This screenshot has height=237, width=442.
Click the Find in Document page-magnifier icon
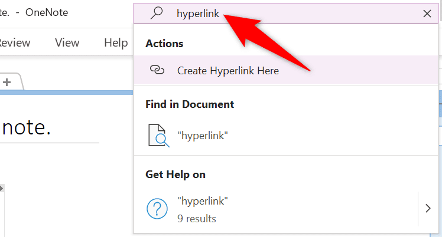click(158, 136)
